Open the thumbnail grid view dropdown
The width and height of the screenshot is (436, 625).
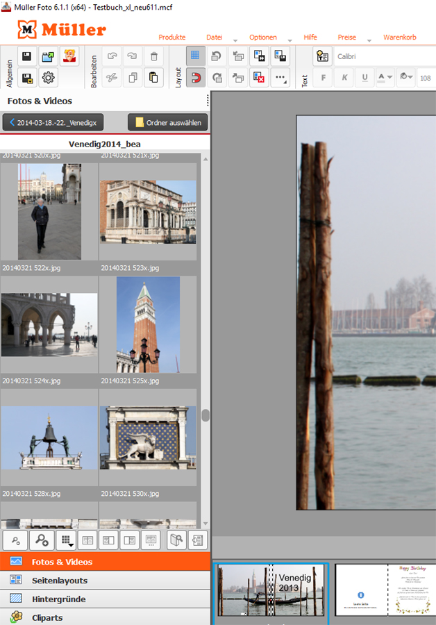[x=67, y=540]
